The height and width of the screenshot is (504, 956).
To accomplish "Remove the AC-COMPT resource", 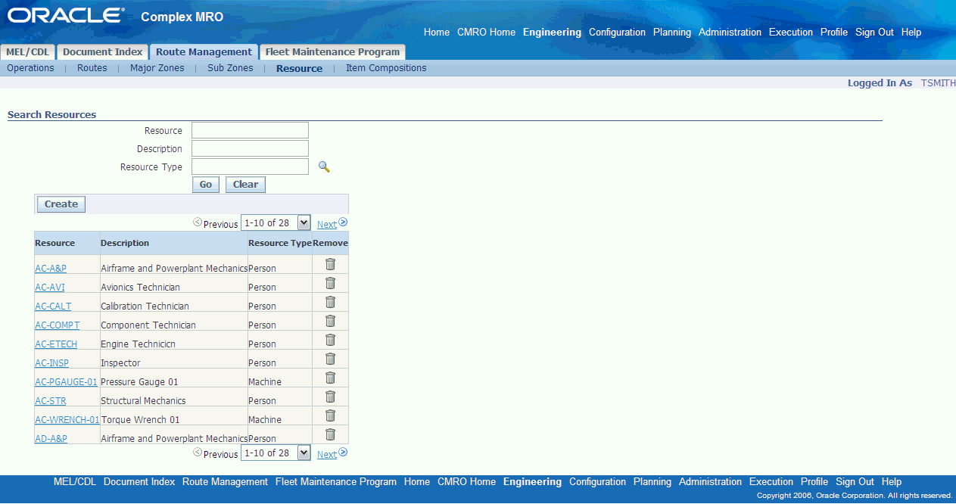I will coord(330,321).
